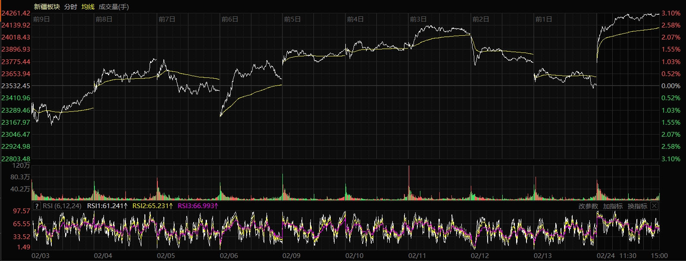This screenshot has height=261, width=686.
Task: Open 换指标 to switch indicator
Action: click(637, 206)
